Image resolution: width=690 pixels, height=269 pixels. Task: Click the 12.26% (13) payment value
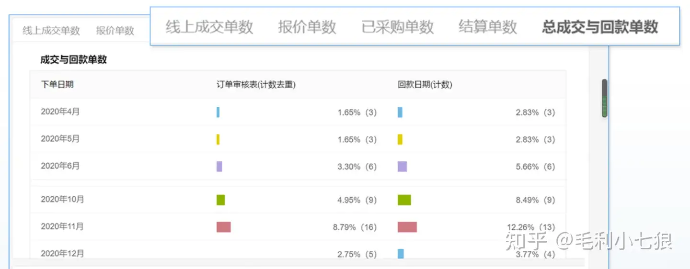point(531,227)
